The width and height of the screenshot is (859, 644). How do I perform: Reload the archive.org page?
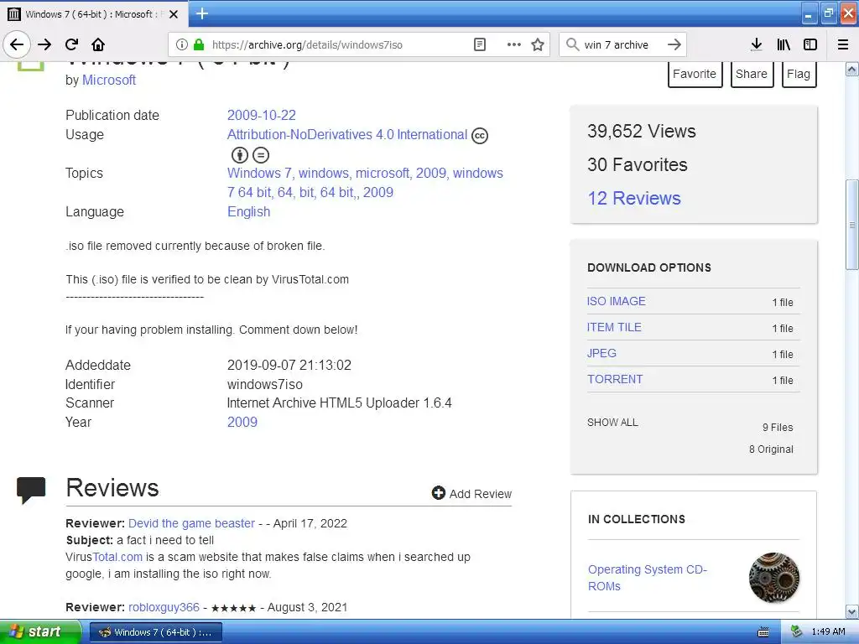click(x=72, y=44)
